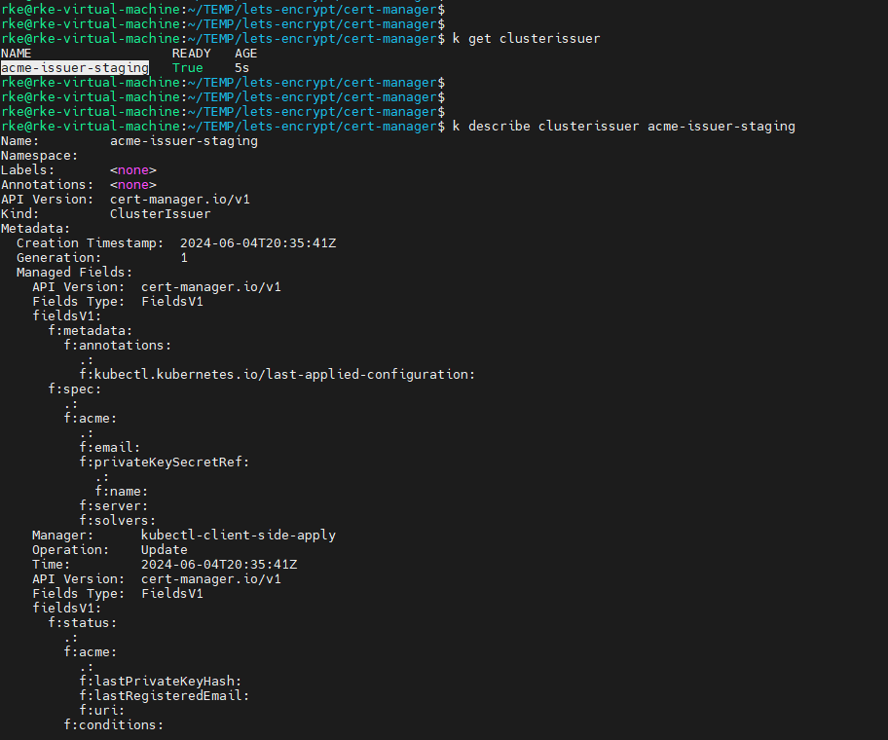The width and height of the screenshot is (888, 740).
Task: Click the f:email: line
Action: (x=110, y=448)
